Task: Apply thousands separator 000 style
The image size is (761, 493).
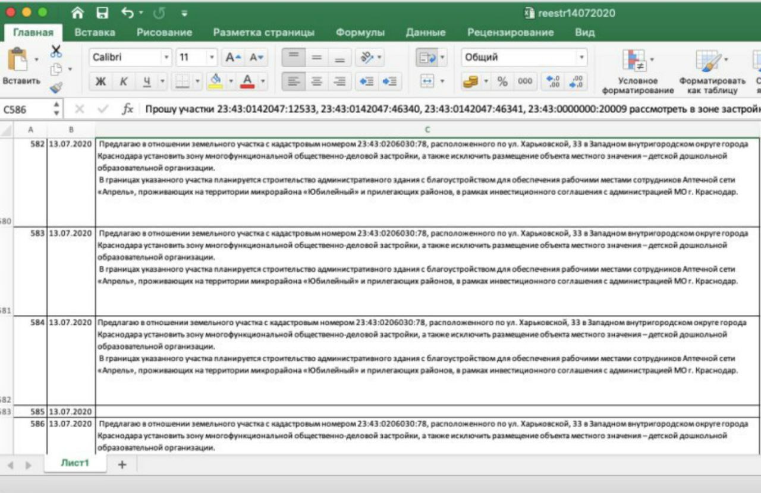Action: pos(525,81)
